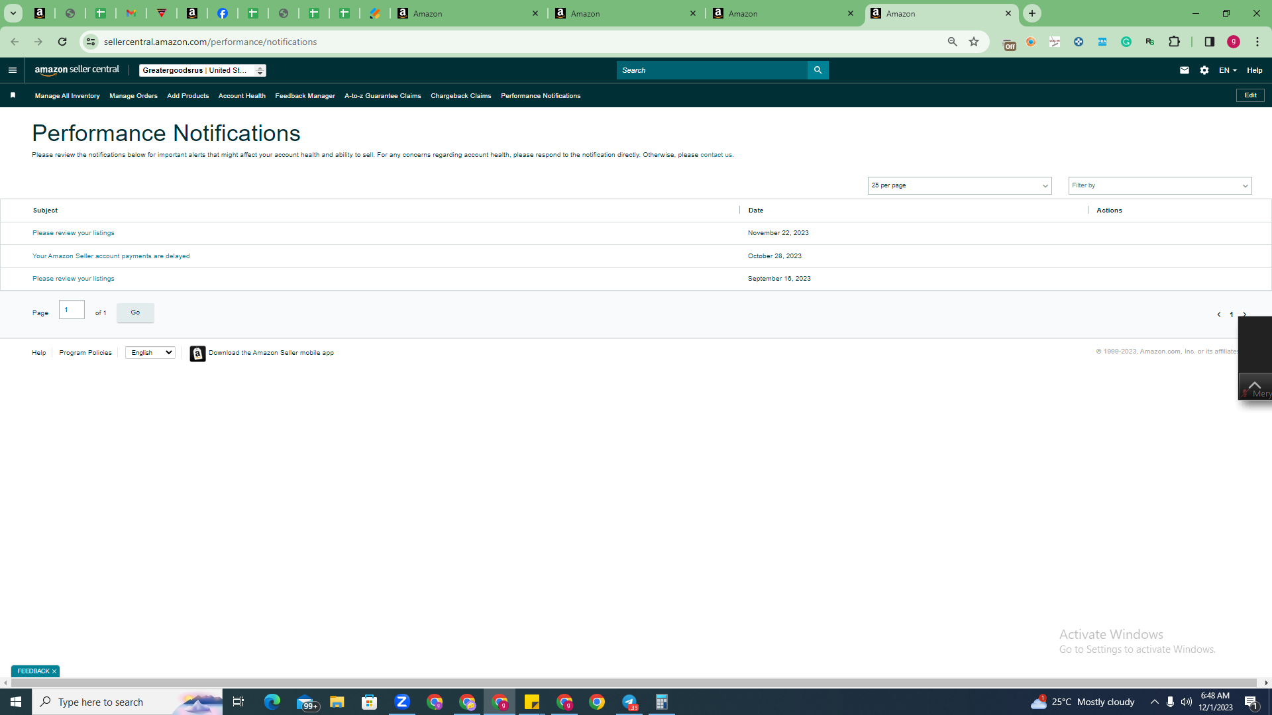Image resolution: width=1272 pixels, height=715 pixels.
Task: Switch to the first Amazon browser tab
Action: point(468,13)
